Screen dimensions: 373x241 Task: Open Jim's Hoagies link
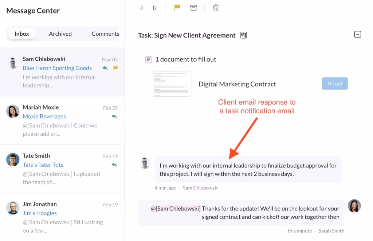[x=40, y=213]
